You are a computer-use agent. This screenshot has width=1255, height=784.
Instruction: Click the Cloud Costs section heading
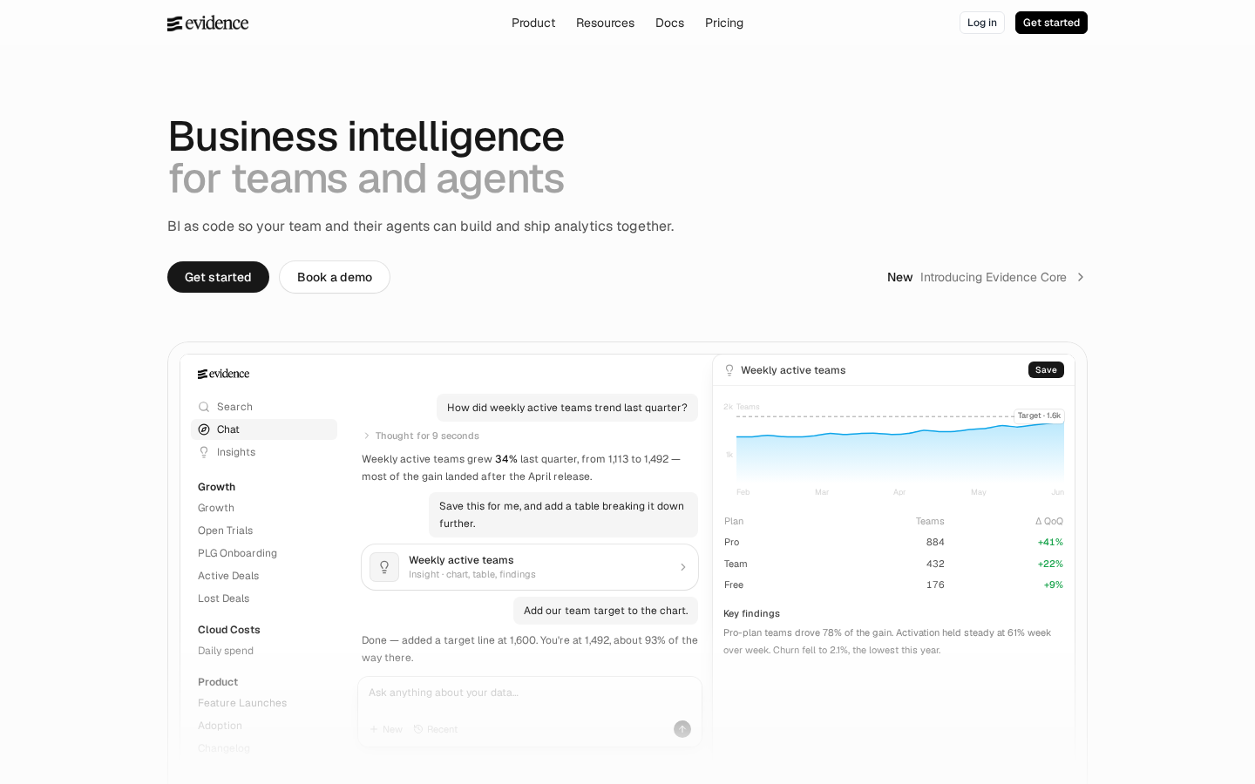(229, 630)
